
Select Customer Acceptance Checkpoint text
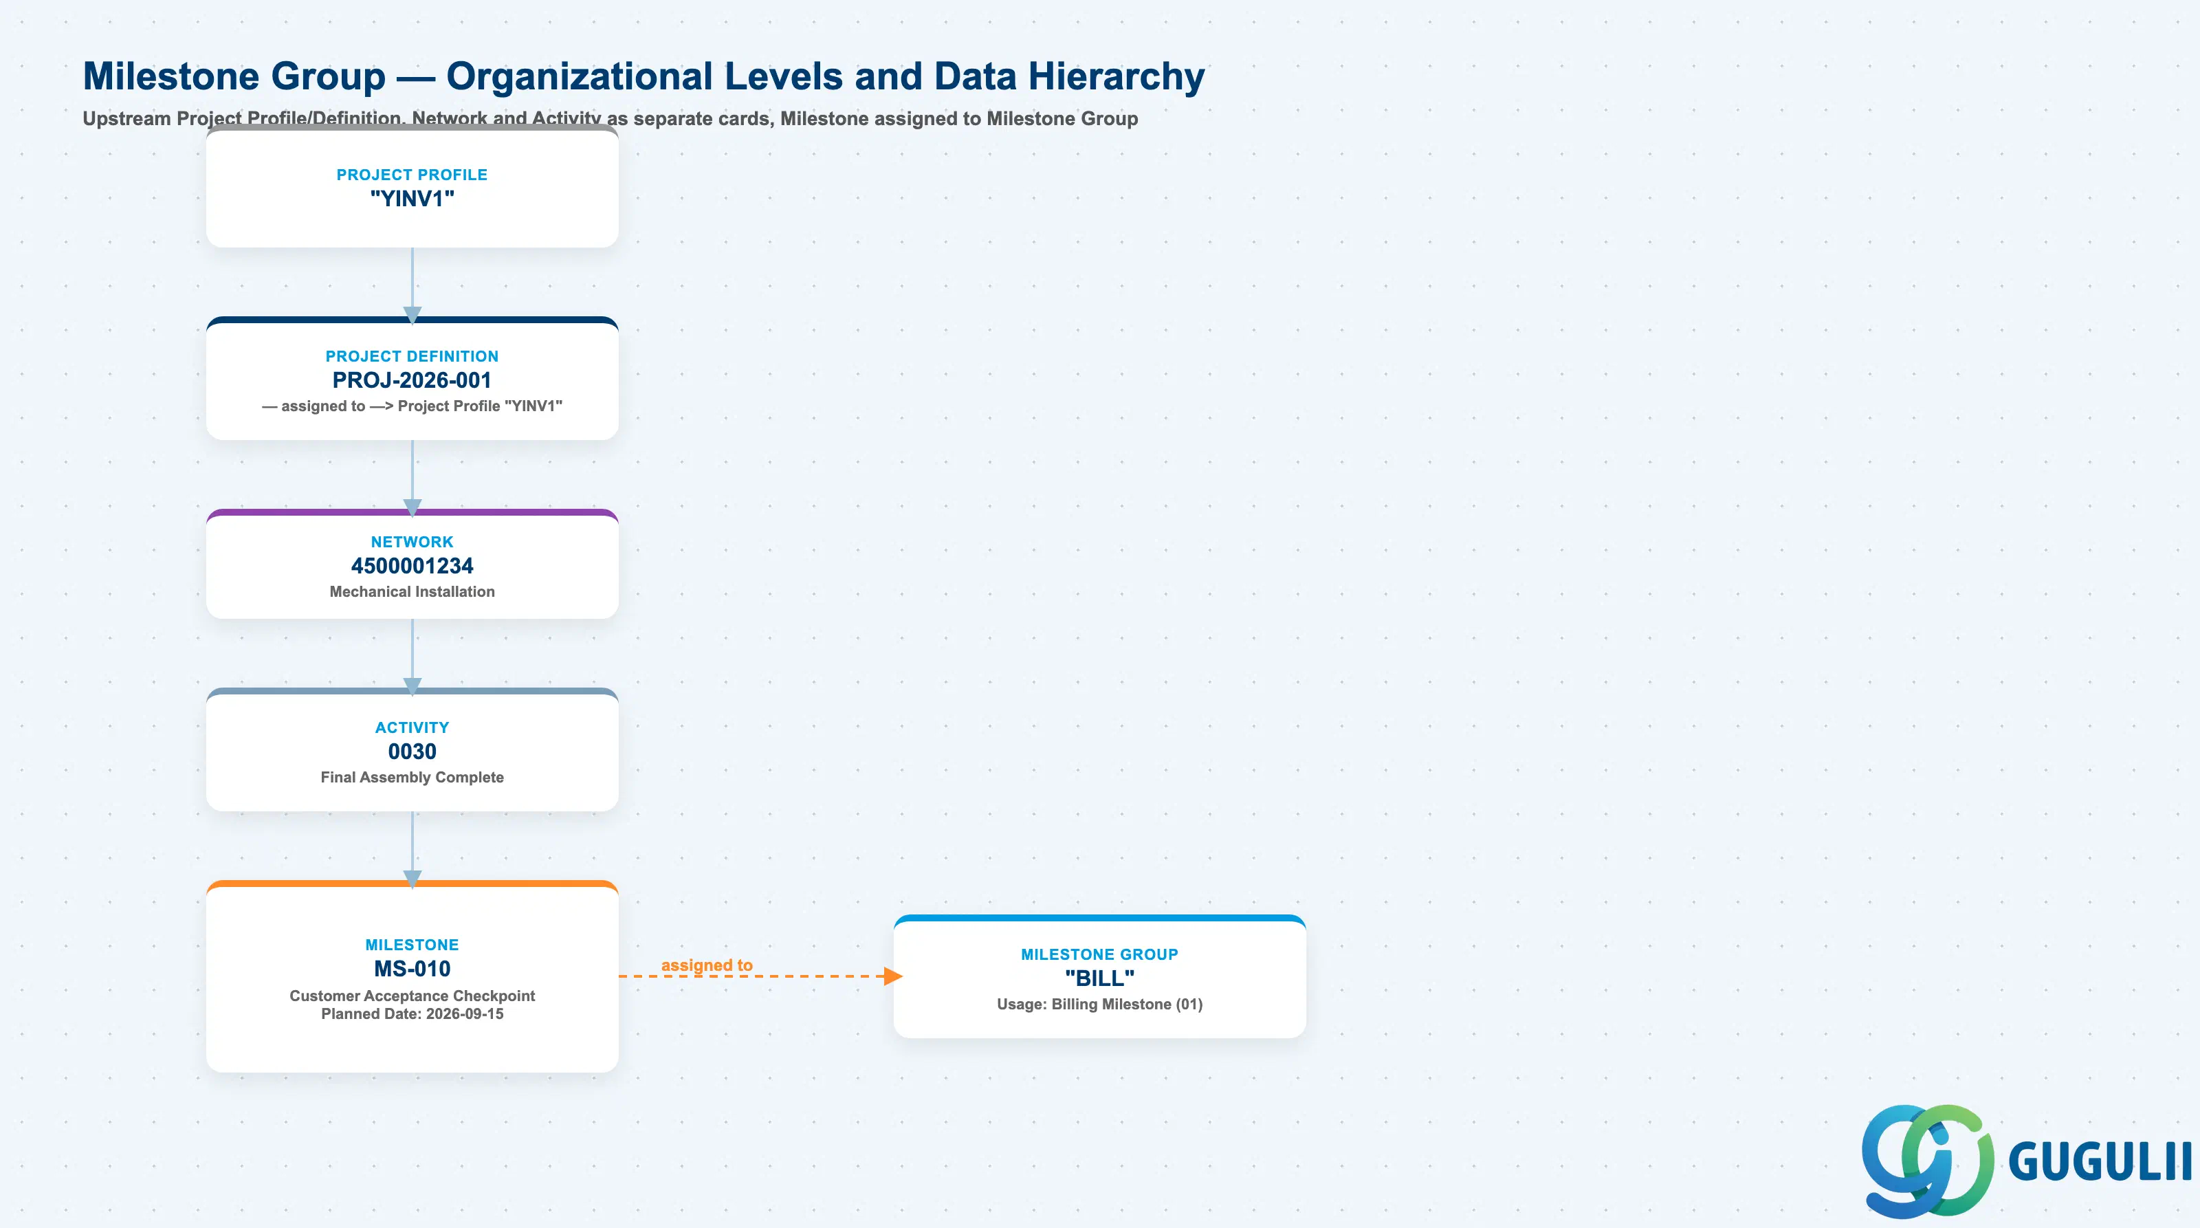412,996
